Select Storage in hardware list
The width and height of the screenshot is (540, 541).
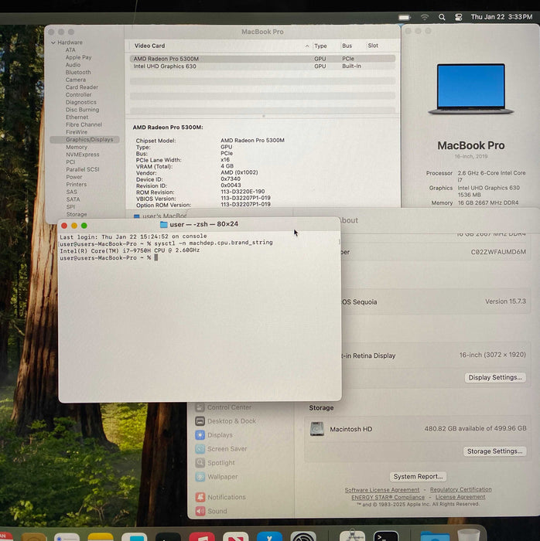[77, 214]
